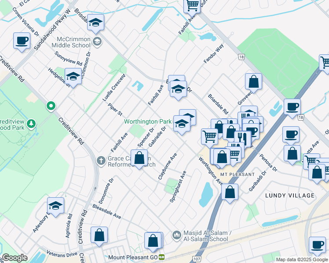
Task: Click the Donomore Dr street label
Action: [x=106, y=191]
